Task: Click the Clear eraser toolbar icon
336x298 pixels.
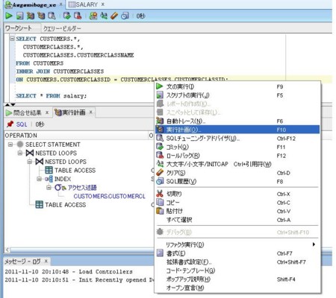Action: [114, 16]
